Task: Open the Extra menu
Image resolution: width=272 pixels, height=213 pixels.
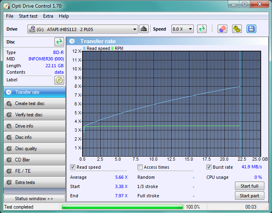Action: tap(48, 16)
